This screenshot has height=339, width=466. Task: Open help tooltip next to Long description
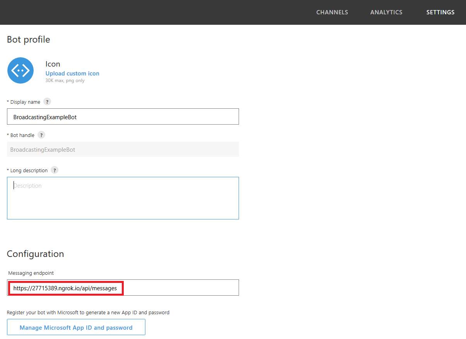[55, 170]
